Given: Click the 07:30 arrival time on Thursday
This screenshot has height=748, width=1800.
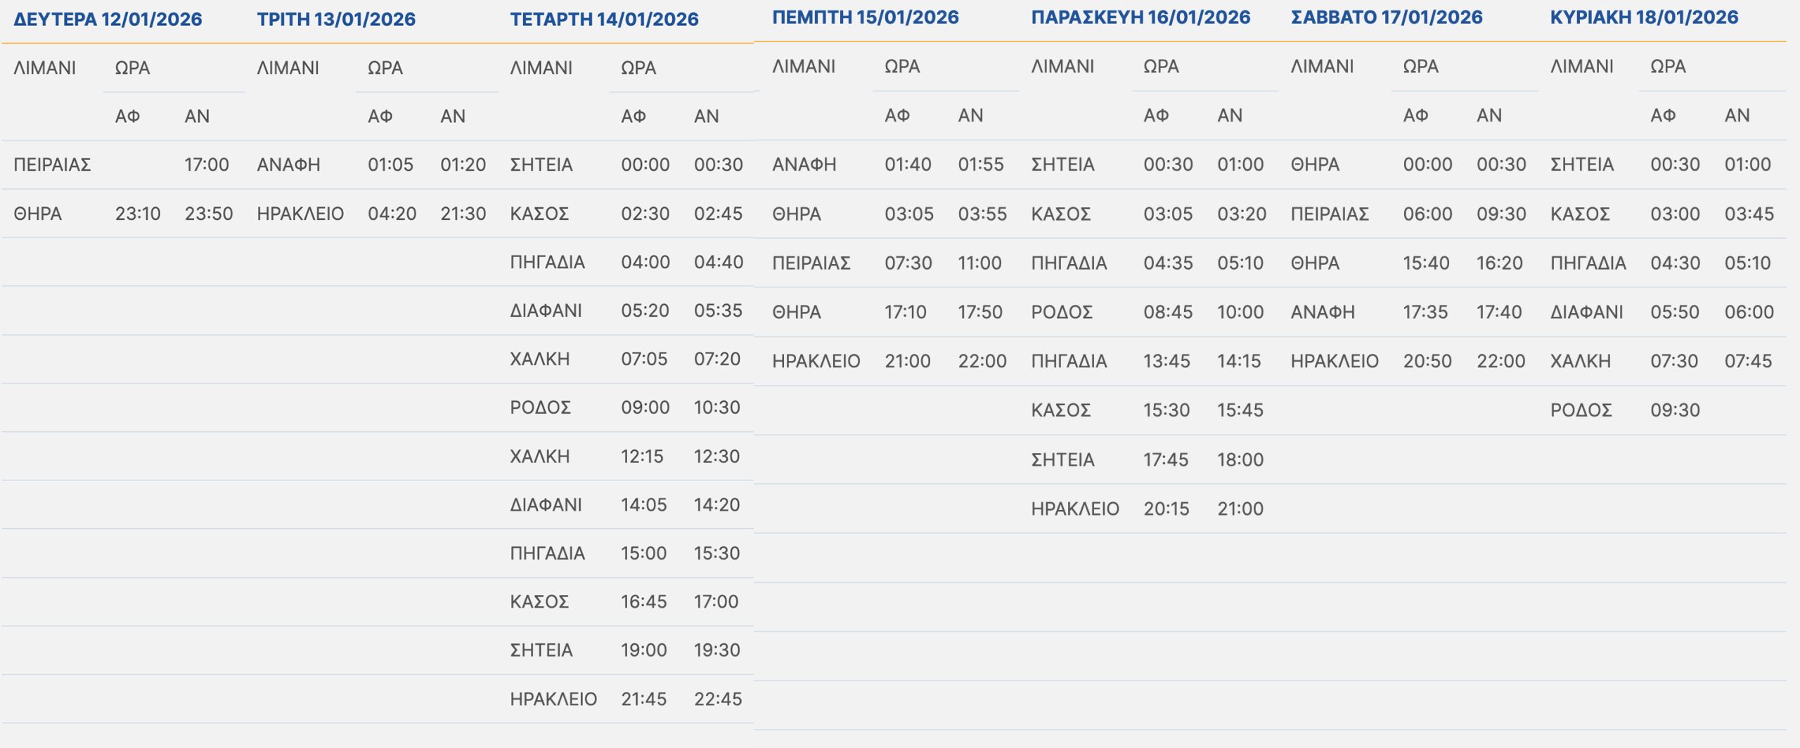Looking at the screenshot, I should 908,263.
